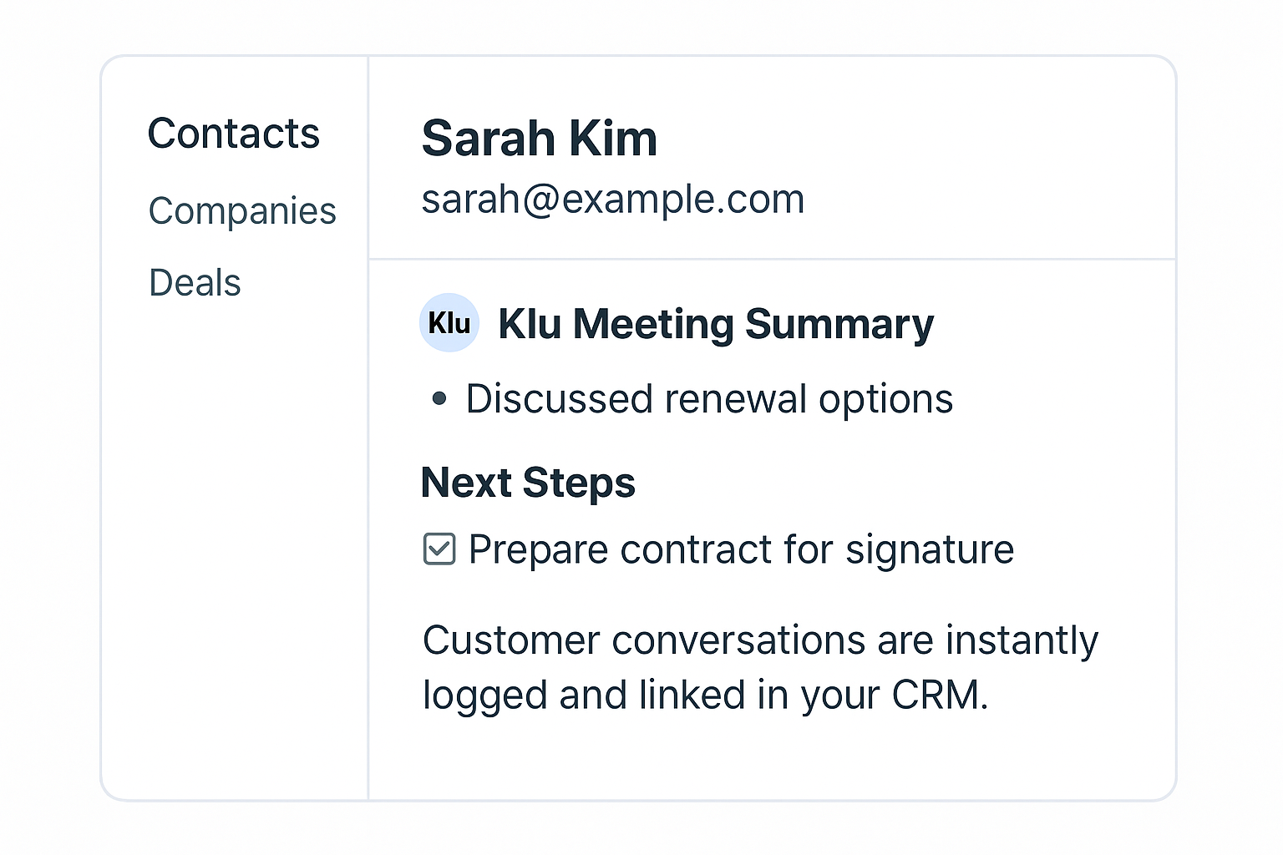Open the Contacts section
Screen dimensions: 1283x855
tap(234, 134)
